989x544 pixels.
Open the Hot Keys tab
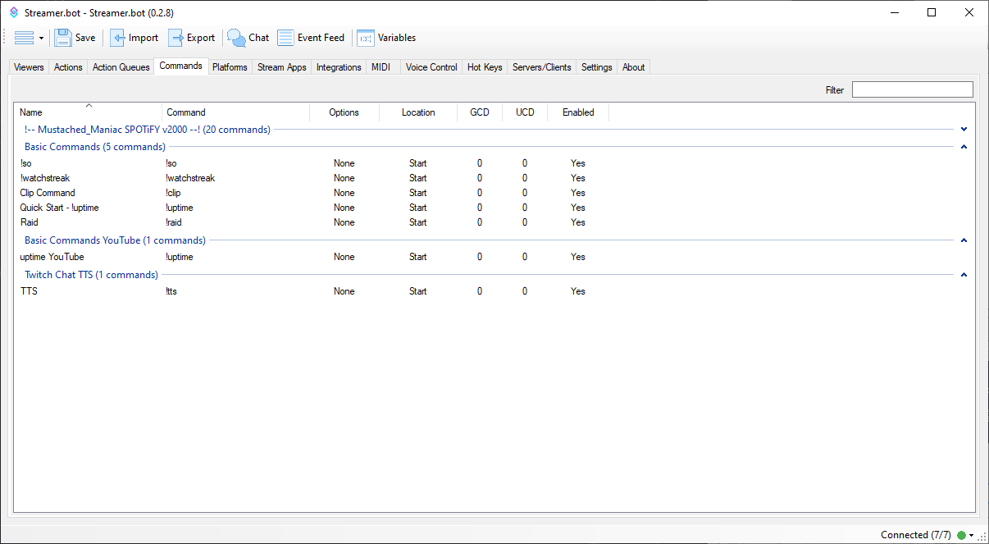tap(485, 67)
